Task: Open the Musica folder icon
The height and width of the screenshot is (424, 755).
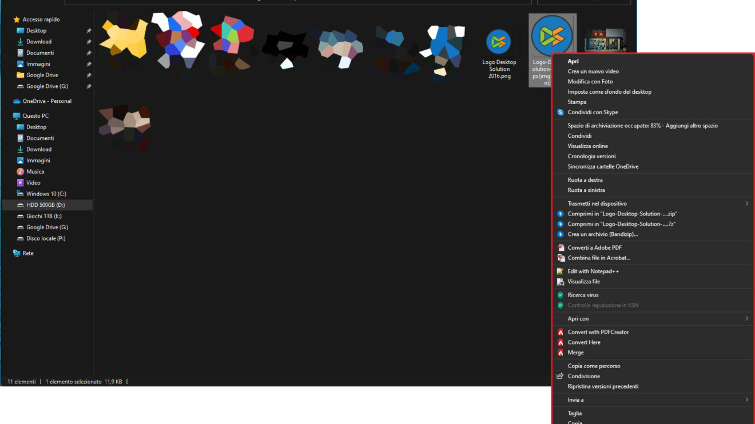Action: point(21,171)
